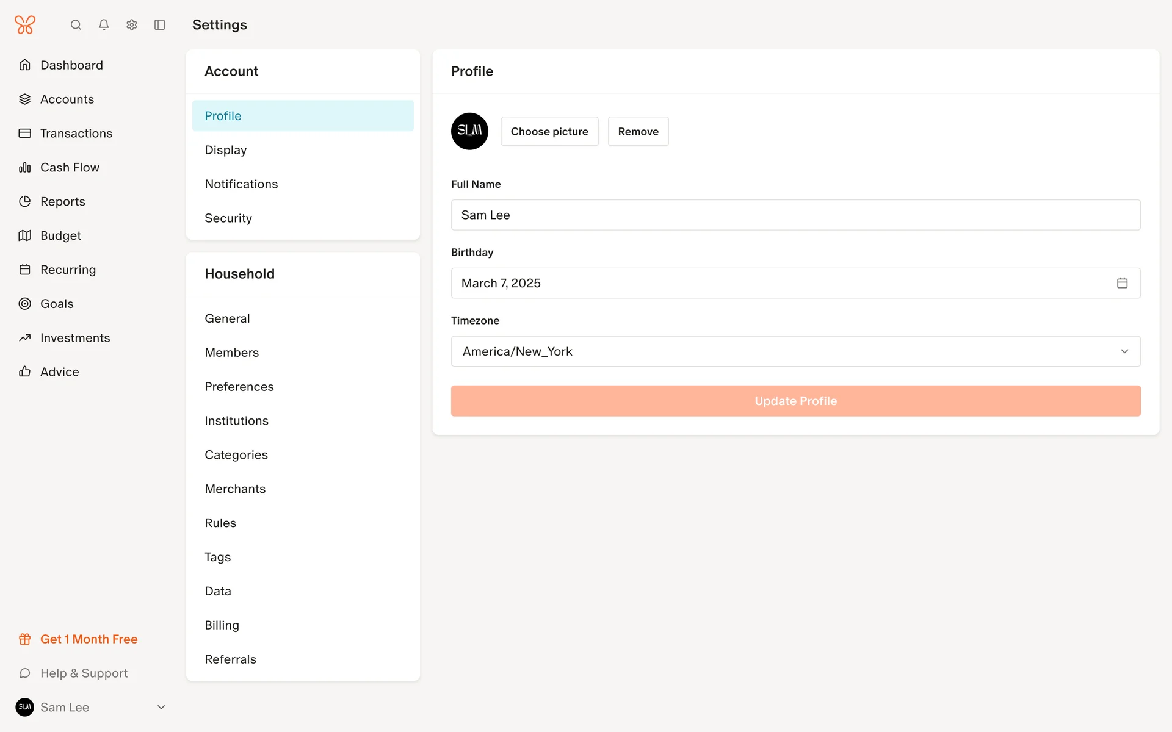
Task: Open the birthday calendar icon
Action: click(1122, 283)
